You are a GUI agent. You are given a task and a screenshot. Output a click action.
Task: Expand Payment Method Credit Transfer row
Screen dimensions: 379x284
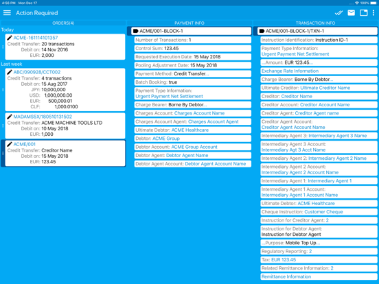pyautogui.click(x=193, y=73)
